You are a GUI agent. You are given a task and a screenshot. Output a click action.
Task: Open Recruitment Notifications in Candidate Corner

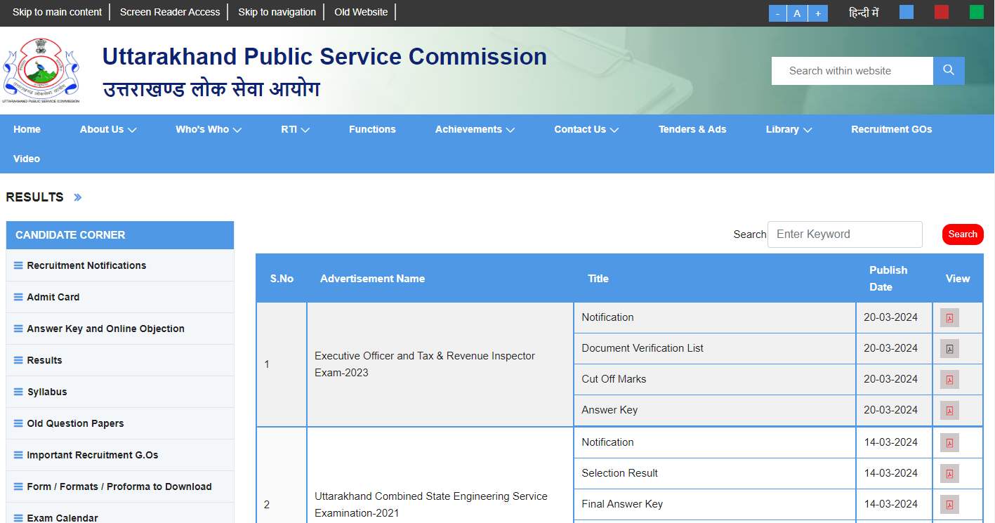click(x=86, y=265)
